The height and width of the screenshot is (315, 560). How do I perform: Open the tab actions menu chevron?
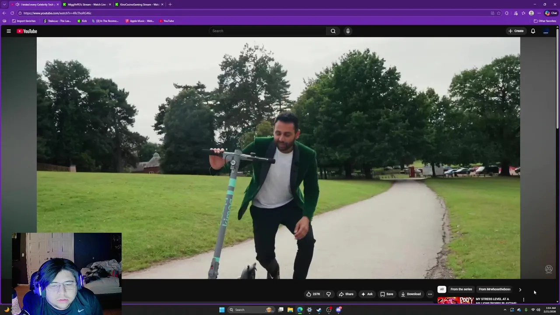[x=5, y=4]
